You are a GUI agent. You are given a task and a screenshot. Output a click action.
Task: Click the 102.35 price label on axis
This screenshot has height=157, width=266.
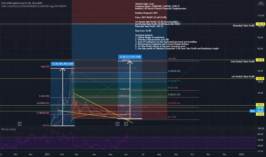click(260, 24)
